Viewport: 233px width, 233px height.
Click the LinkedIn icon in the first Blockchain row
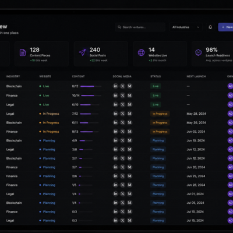[115, 86]
